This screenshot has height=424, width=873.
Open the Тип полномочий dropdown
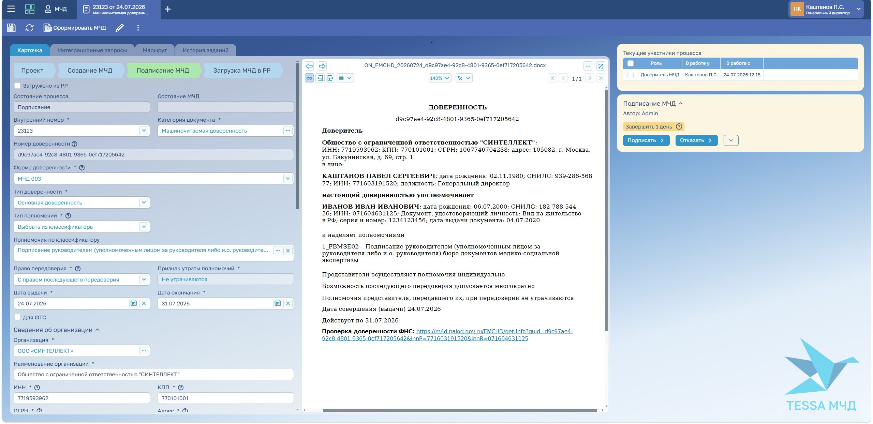144,227
